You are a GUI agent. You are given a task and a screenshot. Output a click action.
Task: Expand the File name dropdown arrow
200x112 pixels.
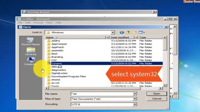[135, 94]
